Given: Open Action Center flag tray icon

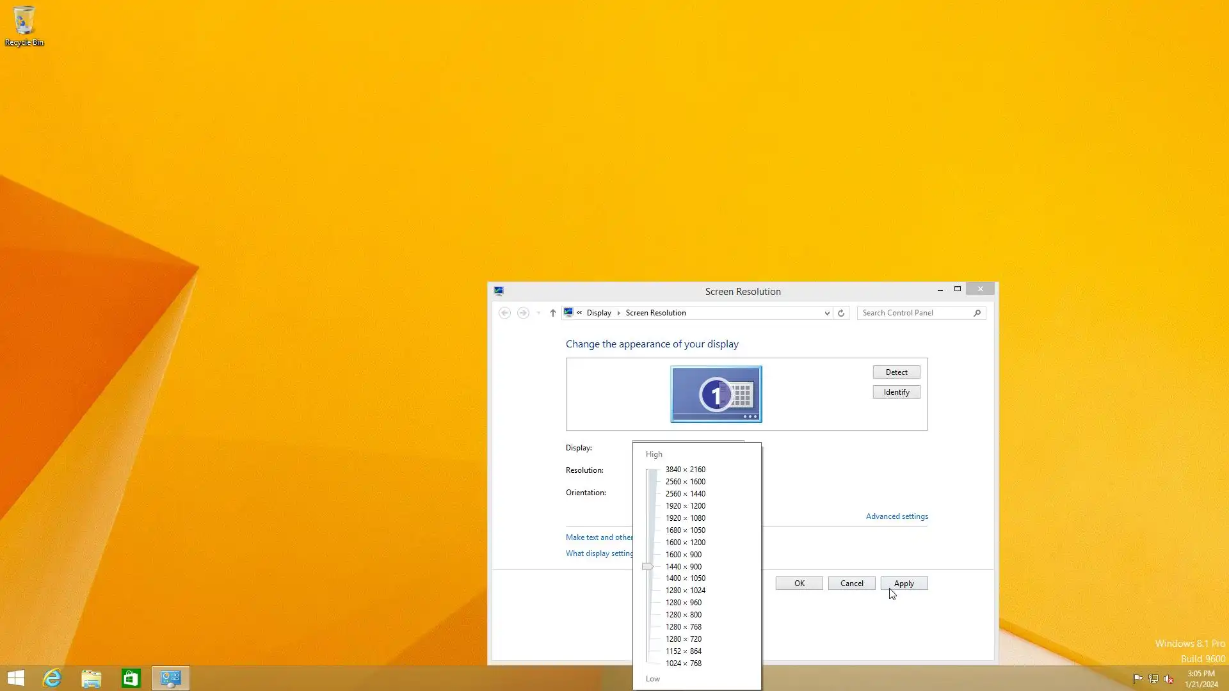Looking at the screenshot, I should point(1137,679).
